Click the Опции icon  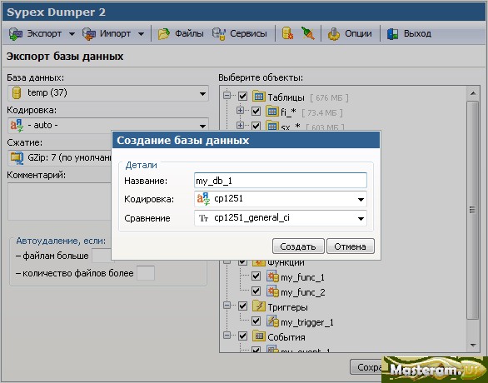pyautogui.click(x=334, y=33)
